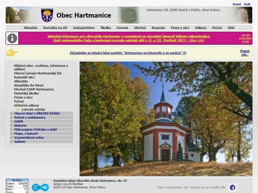Click the Hartmanice coat of arms logo
This screenshot has height=193, width=258.
pos(47,15)
